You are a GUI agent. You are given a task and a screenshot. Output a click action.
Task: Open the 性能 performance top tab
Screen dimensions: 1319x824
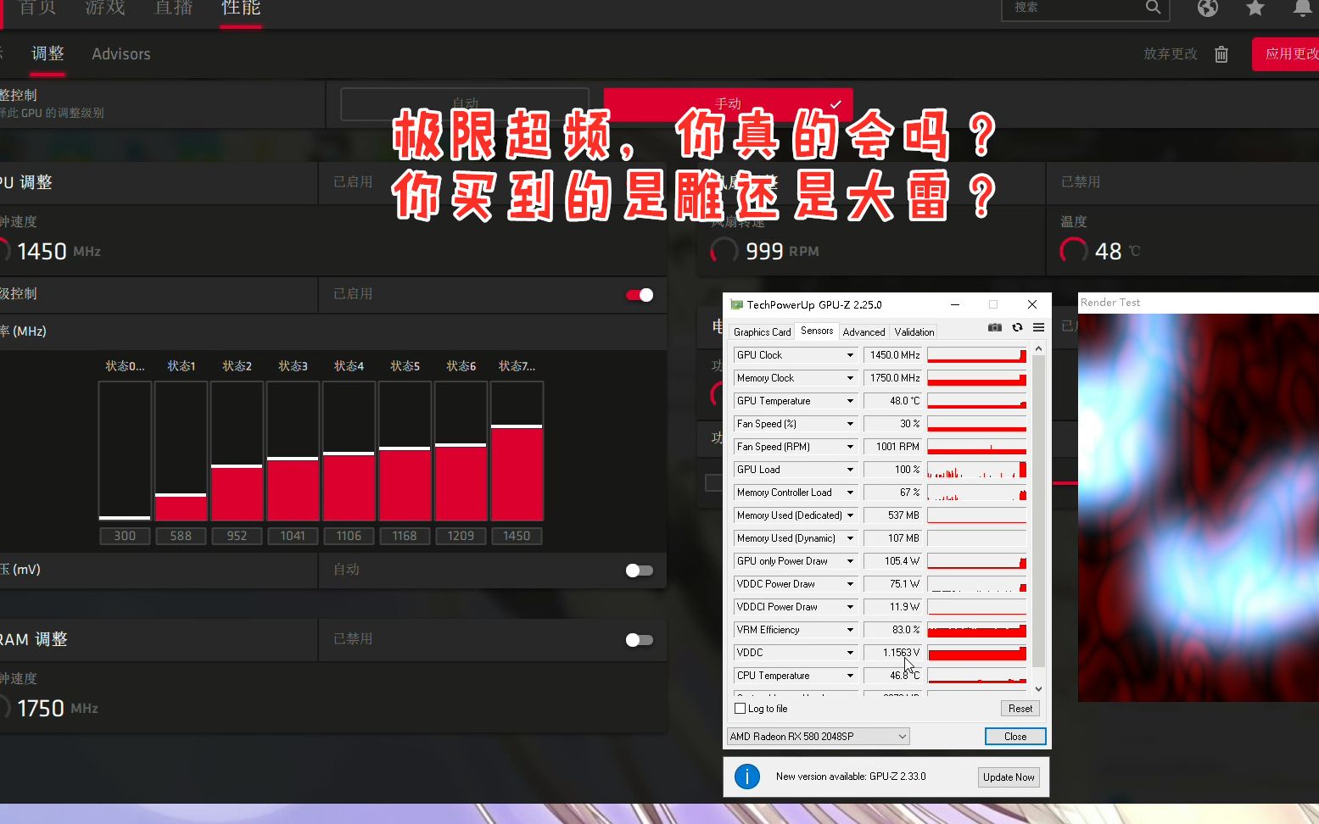(x=241, y=8)
